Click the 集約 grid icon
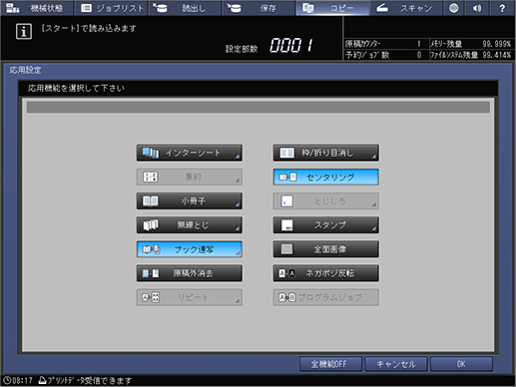Image resolution: width=516 pixels, height=387 pixels. pyautogui.click(x=151, y=177)
